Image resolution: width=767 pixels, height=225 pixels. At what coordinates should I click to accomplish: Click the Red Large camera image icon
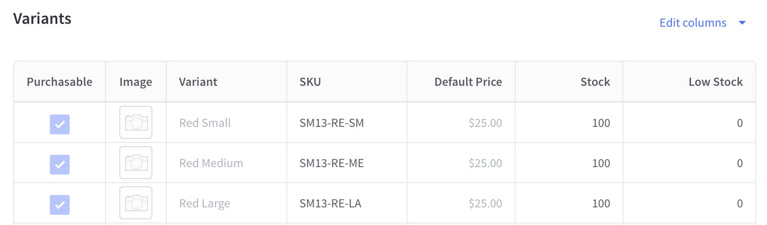(136, 203)
